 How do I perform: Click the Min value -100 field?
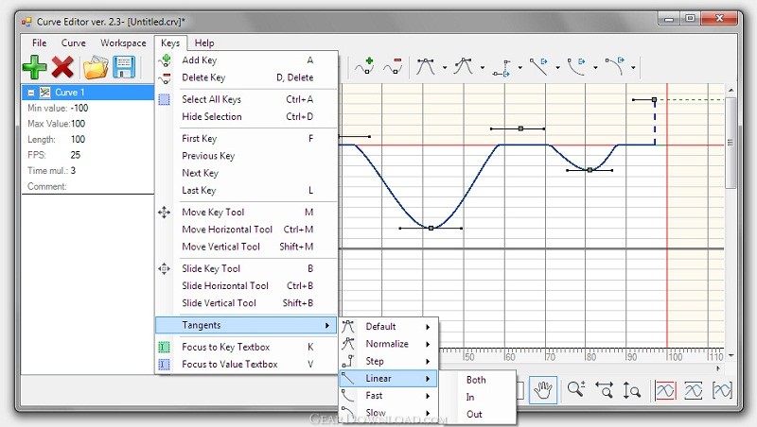click(x=79, y=108)
